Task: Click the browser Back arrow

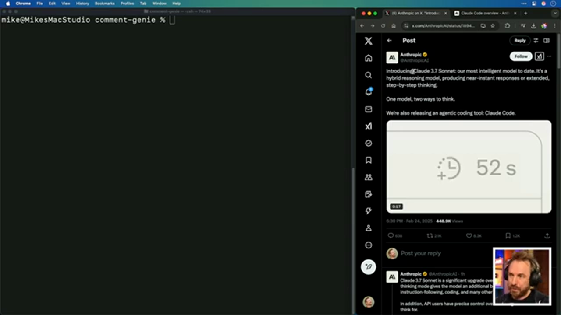Action: [362, 26]
